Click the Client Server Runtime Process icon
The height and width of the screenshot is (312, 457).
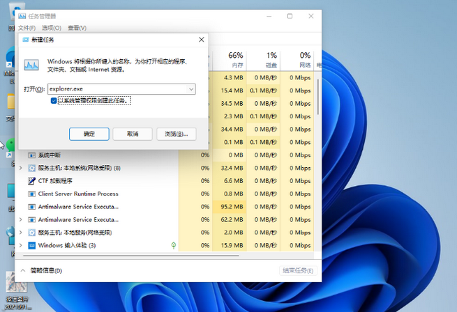click(x=31, y=194)
